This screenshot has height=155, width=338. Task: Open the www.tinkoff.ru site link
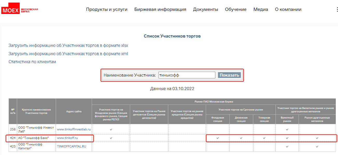pyautogui.click(x=67, y=138)
